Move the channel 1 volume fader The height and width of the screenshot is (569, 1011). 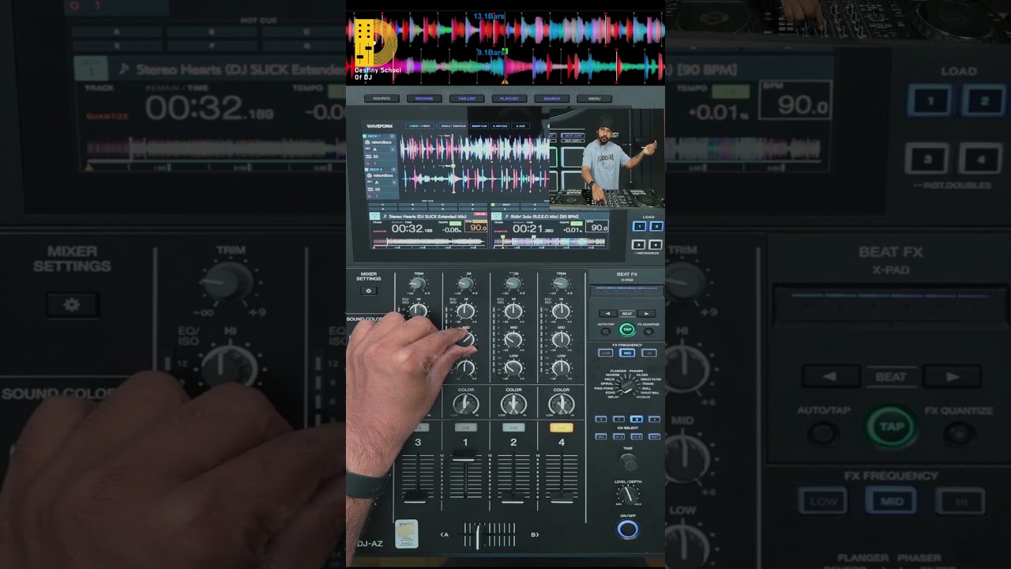coord(465,458)
